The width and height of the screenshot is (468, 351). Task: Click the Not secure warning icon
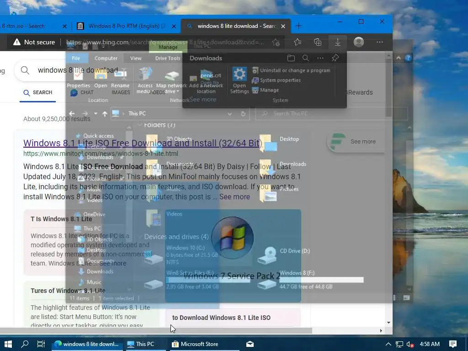coord(17,42)
